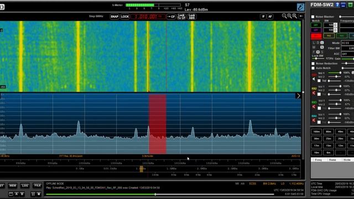Click the green square icon in the FDM-SW2 title bar
This screenshot has height=199, width=354.
(x=350, y=5)
